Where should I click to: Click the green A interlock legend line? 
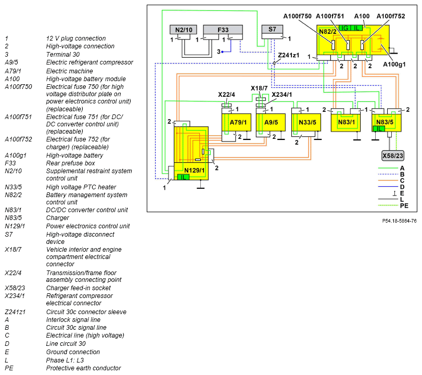388,168
